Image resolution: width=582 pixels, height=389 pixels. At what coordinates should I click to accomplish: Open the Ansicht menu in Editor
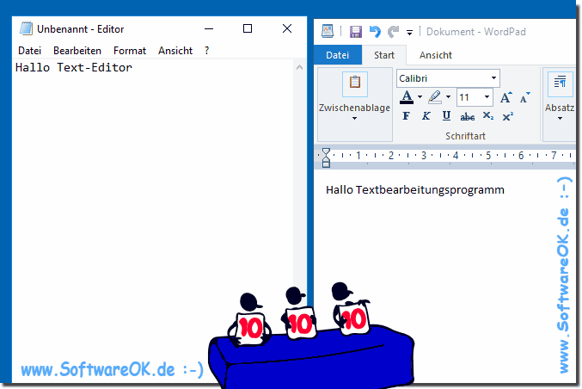pyautogui.click(x=175, y=51)
